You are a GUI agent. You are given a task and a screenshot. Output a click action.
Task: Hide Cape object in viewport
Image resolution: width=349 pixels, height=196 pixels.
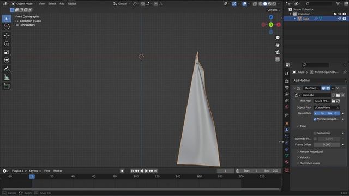(340, 19)
